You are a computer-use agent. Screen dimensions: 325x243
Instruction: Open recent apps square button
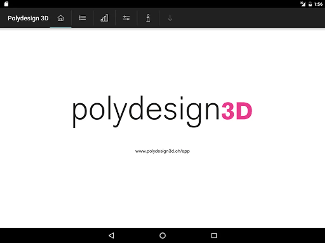[214, 235]
